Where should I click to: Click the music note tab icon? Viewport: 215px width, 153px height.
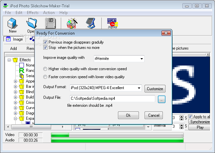(32, 39)
